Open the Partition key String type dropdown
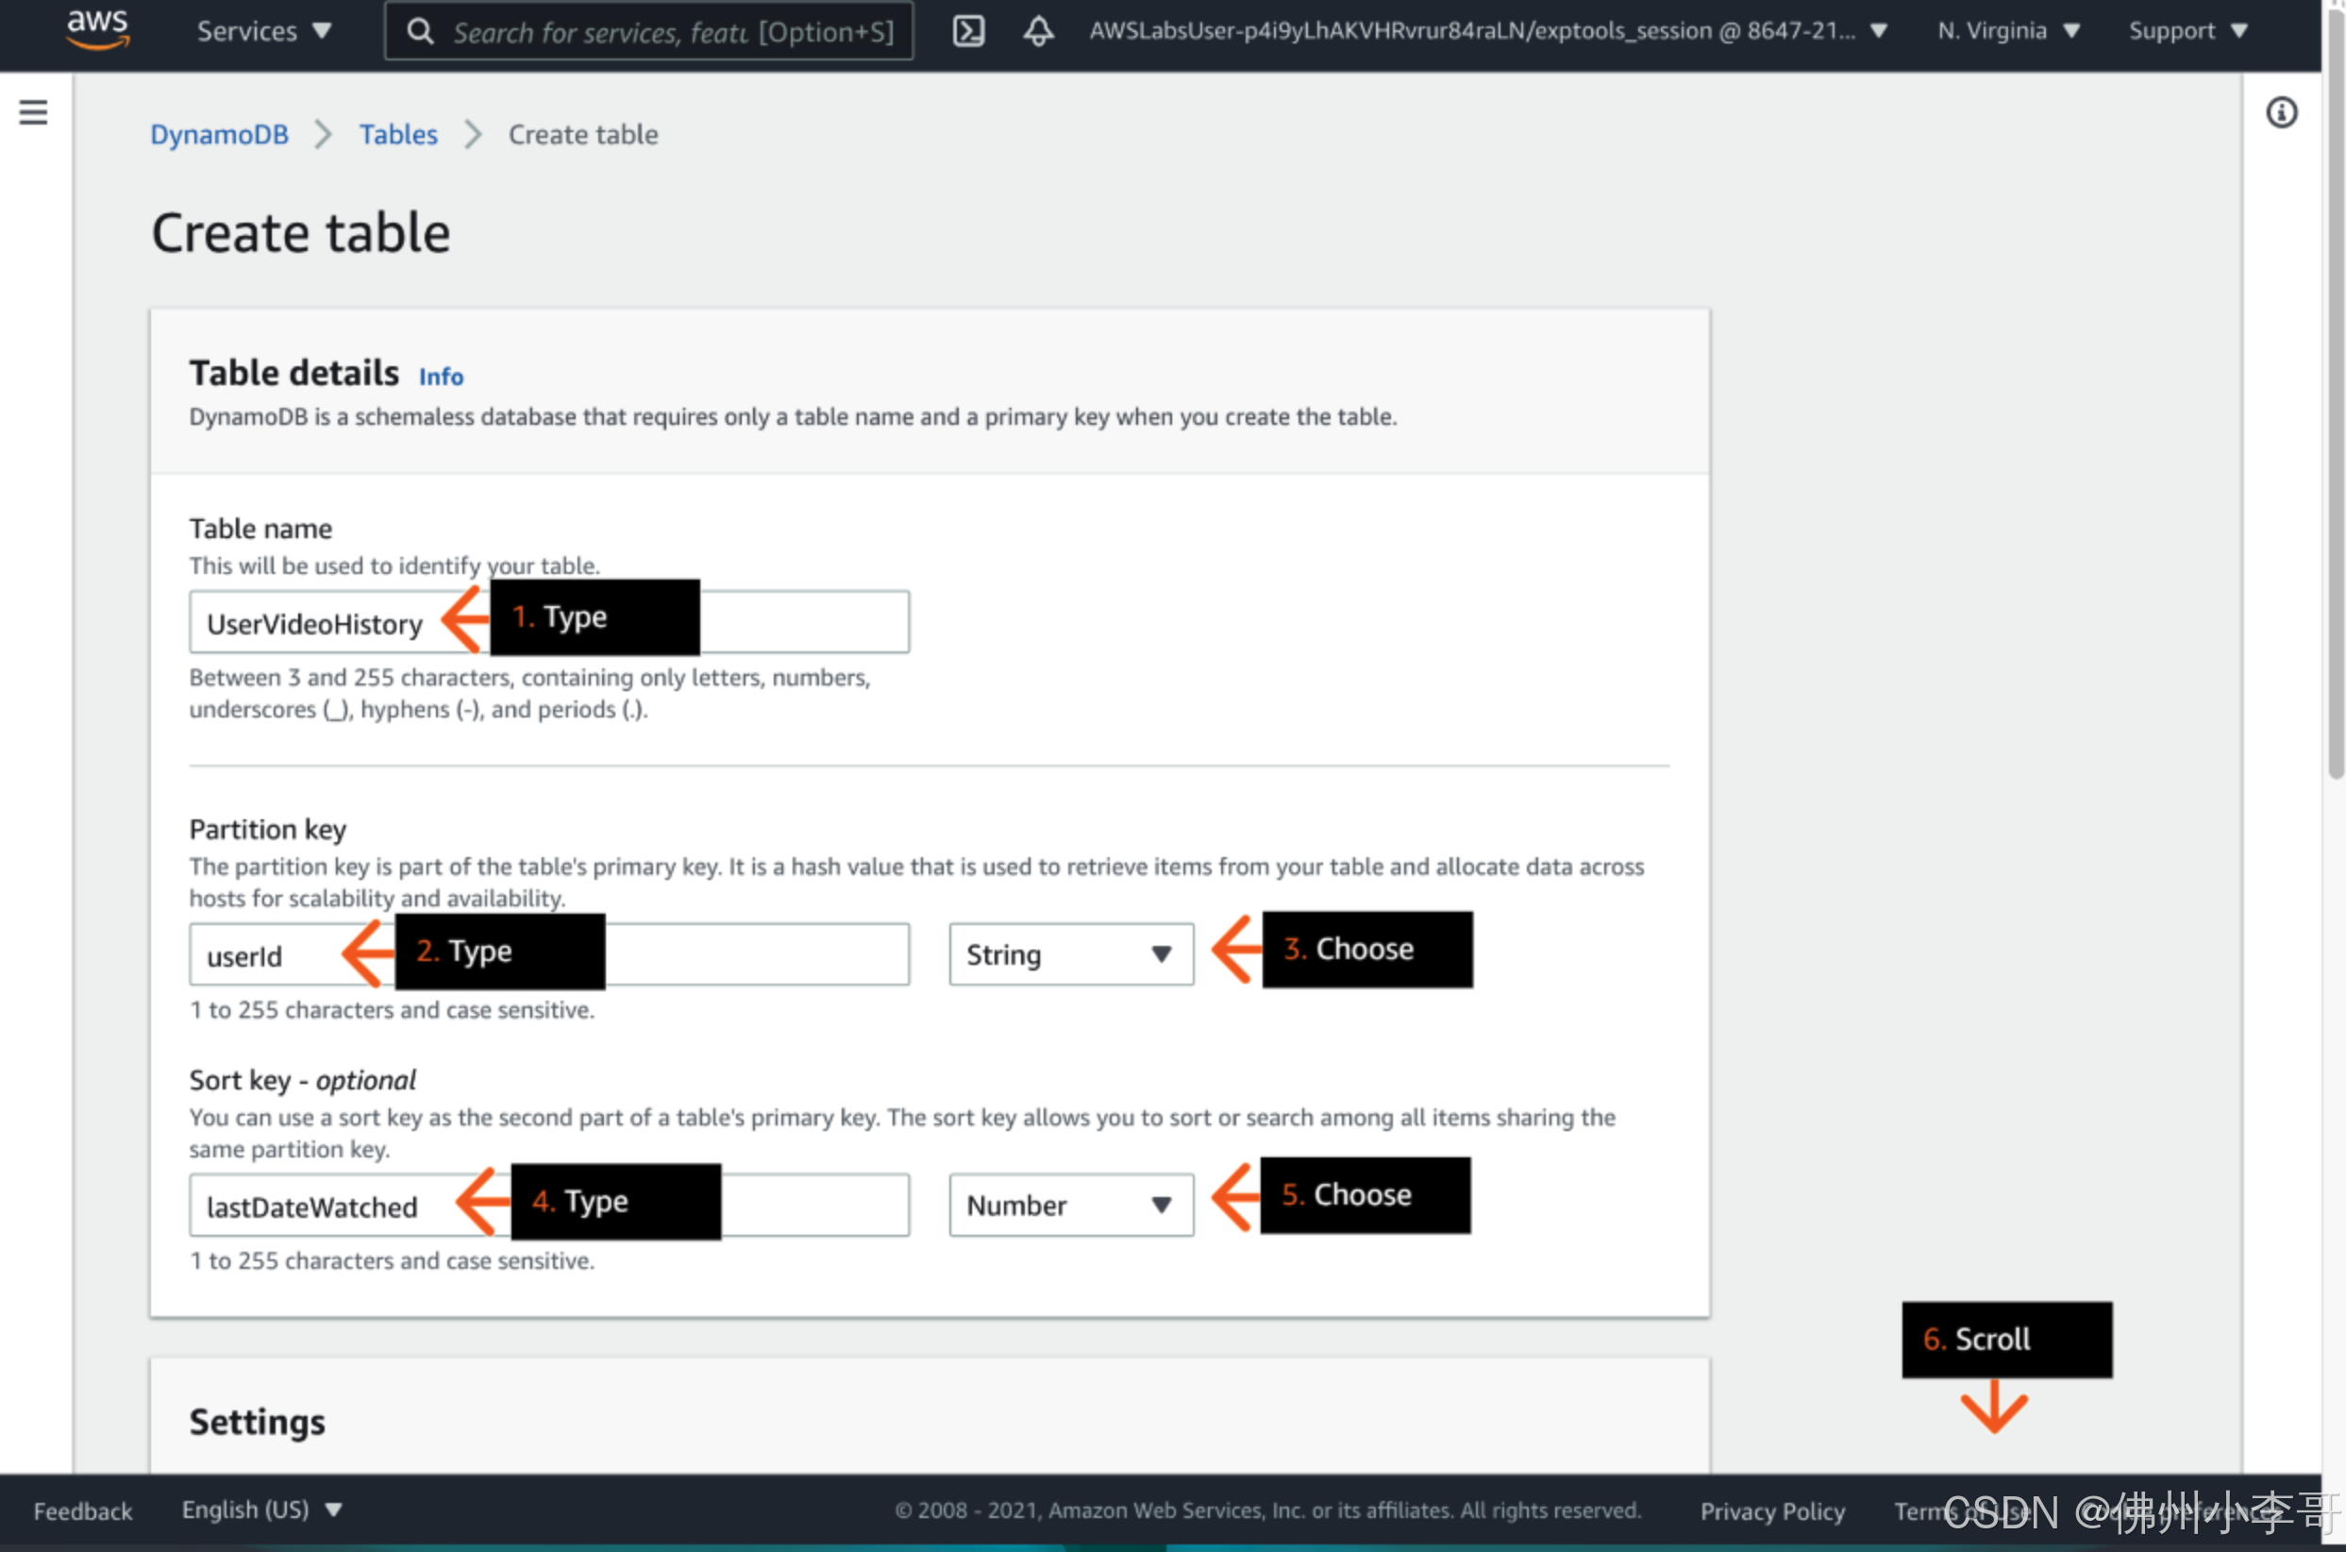Viewport: 2346px width, 1552px height. (1070, 954)
